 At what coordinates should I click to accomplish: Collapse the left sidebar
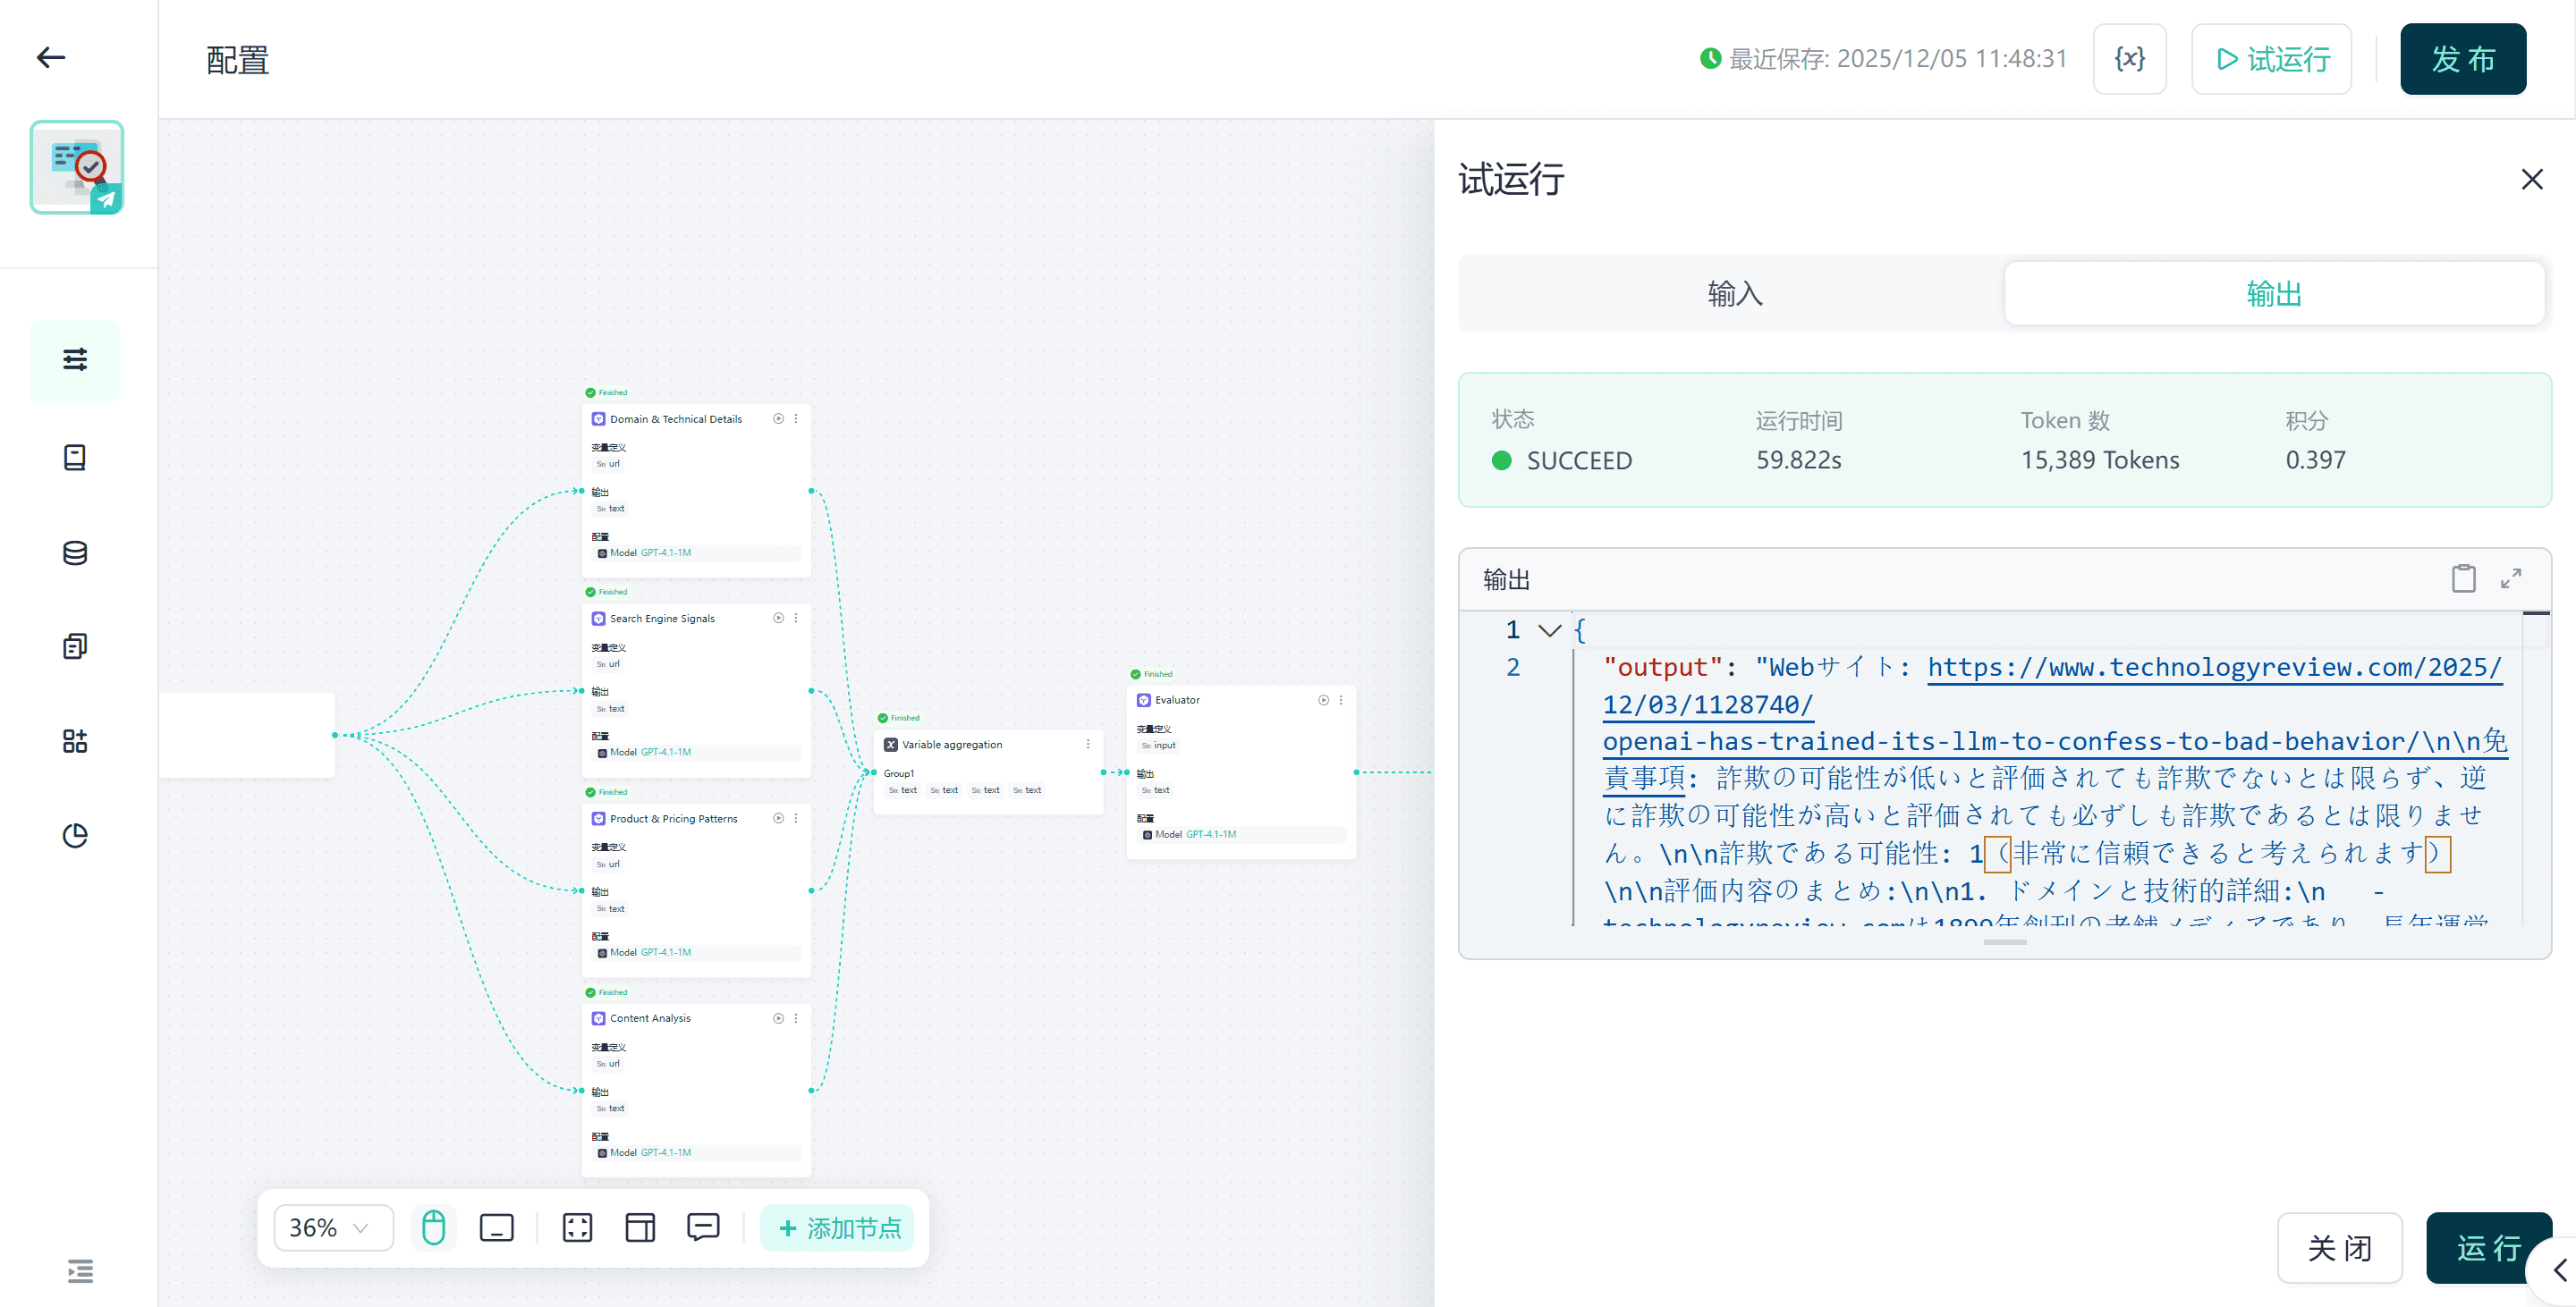[79, 1272]
